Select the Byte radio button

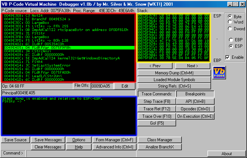click(230, 16)
